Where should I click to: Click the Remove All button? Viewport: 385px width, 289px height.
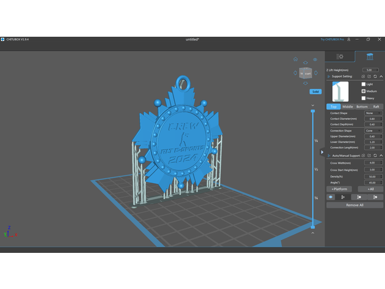(x=355, y=205)
